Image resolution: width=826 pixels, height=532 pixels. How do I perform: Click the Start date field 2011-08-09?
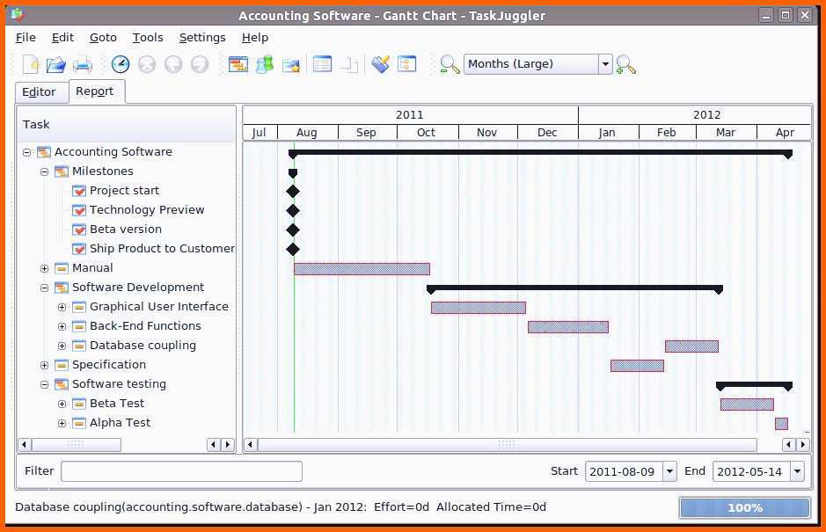(x=625, y=471)
